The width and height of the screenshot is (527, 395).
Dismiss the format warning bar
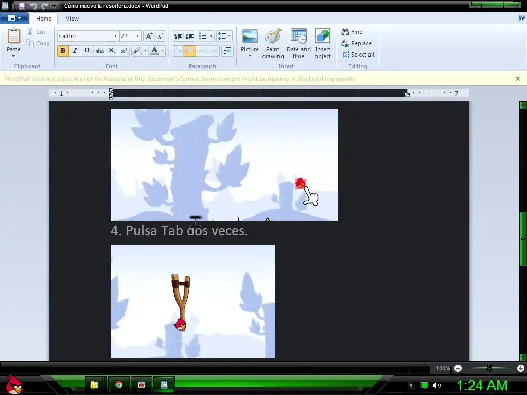(x=518, y=79)
